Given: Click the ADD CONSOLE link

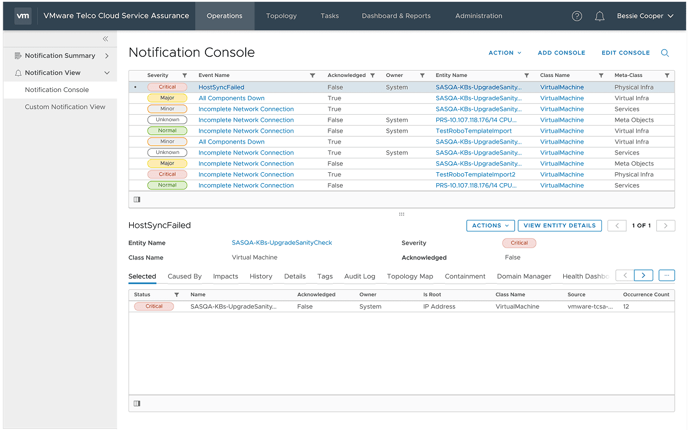Looking at the screenshot, I should coord(562,53).
